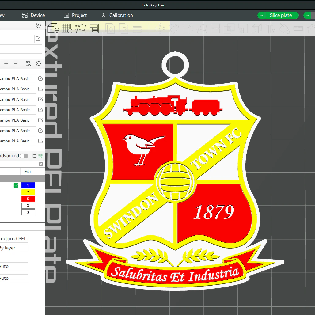Open filament settings gear beside sync icon
The width and height of the screenshot is (315, 315).
pos(38,63)
